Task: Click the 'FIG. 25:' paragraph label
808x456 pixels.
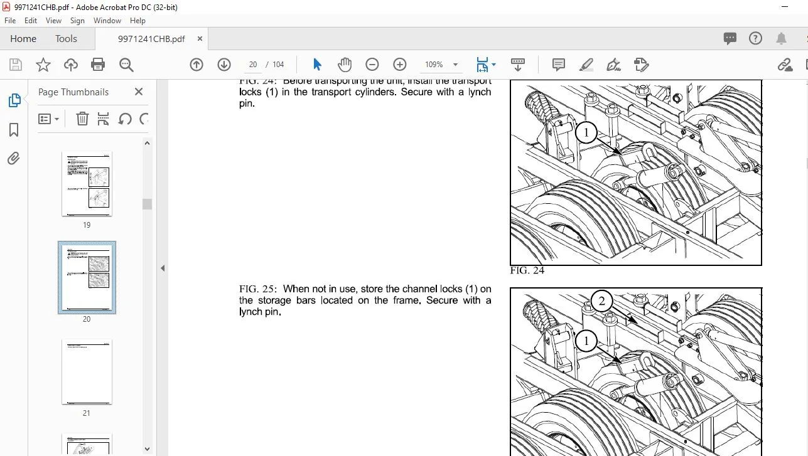Action: pyautogui.click(x=258, y=289)
